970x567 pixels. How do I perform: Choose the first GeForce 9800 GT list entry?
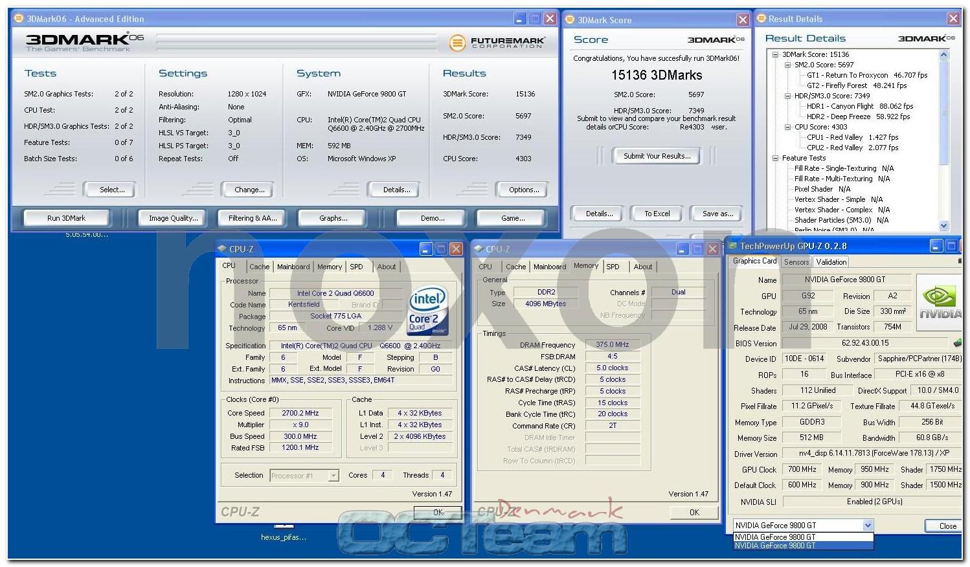click(x=803, y=537)
